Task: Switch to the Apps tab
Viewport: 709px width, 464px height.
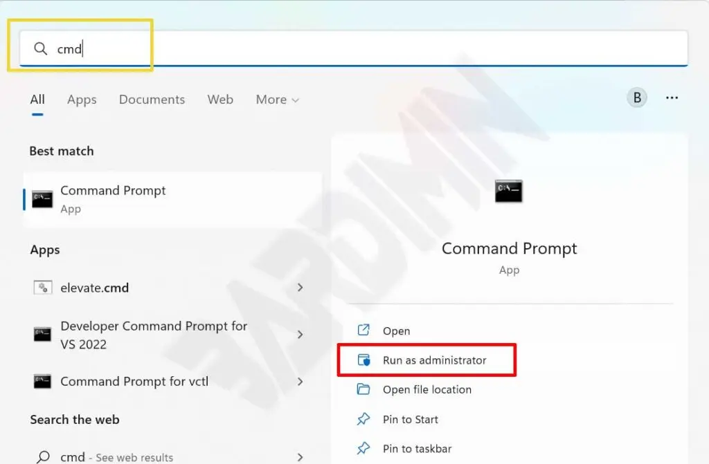Action: (82, 100)
